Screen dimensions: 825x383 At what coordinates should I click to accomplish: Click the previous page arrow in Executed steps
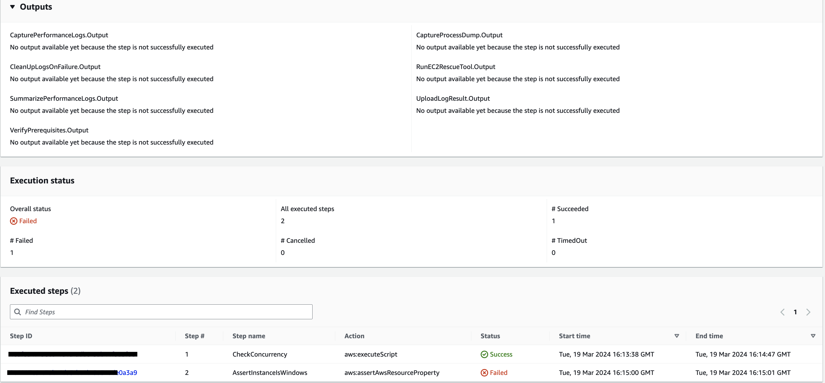[782, 312]
